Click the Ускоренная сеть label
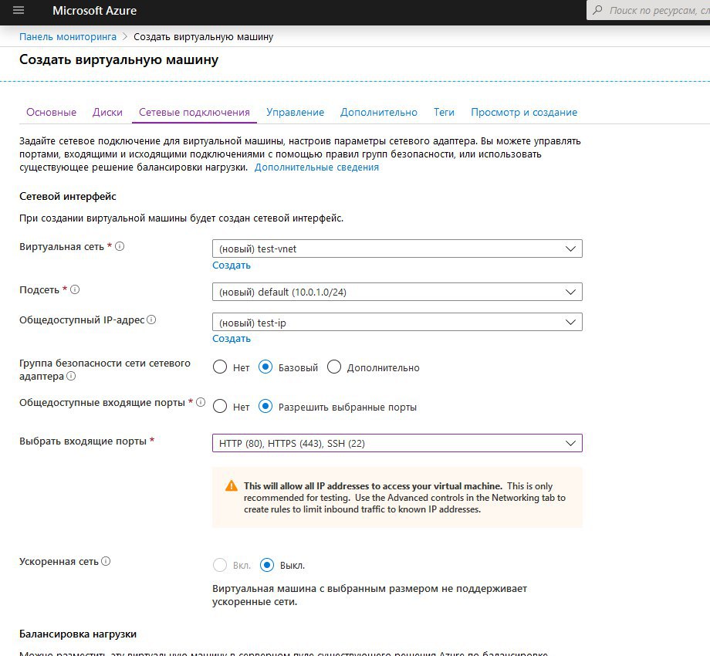710x656 pixels. tap(59, 561)
